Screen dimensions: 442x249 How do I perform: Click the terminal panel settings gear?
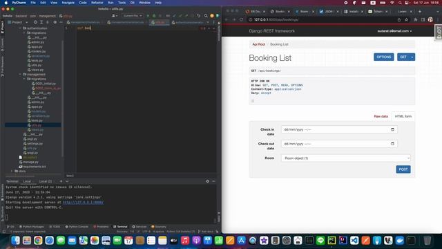click(207, 181)
